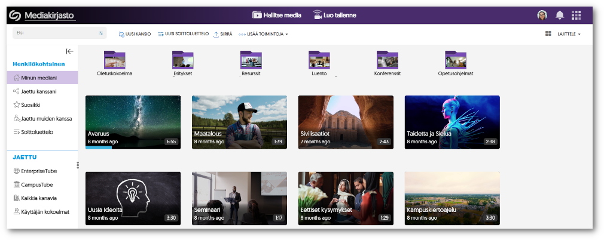This screenshot has width=604, height=240.
Task: Open the Esitykset folder
Action: [182, 63]
